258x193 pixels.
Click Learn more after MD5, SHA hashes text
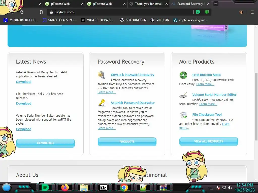225,124
